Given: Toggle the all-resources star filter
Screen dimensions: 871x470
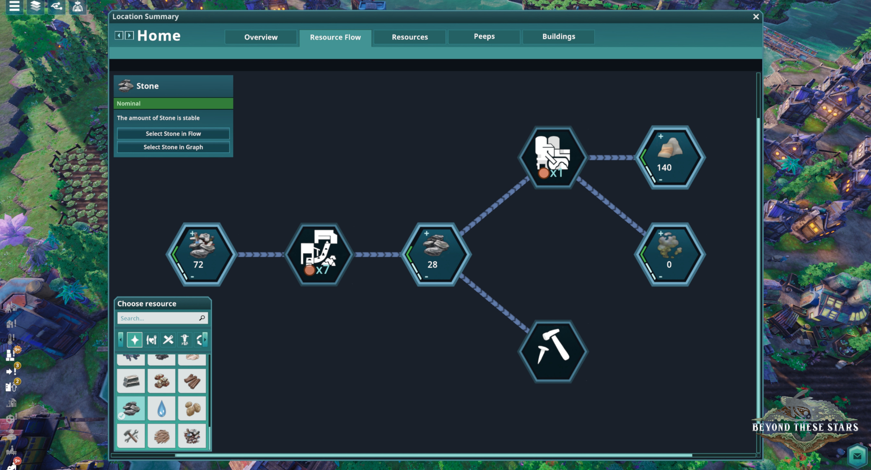Looking at the screenshot, I should 134,340.
